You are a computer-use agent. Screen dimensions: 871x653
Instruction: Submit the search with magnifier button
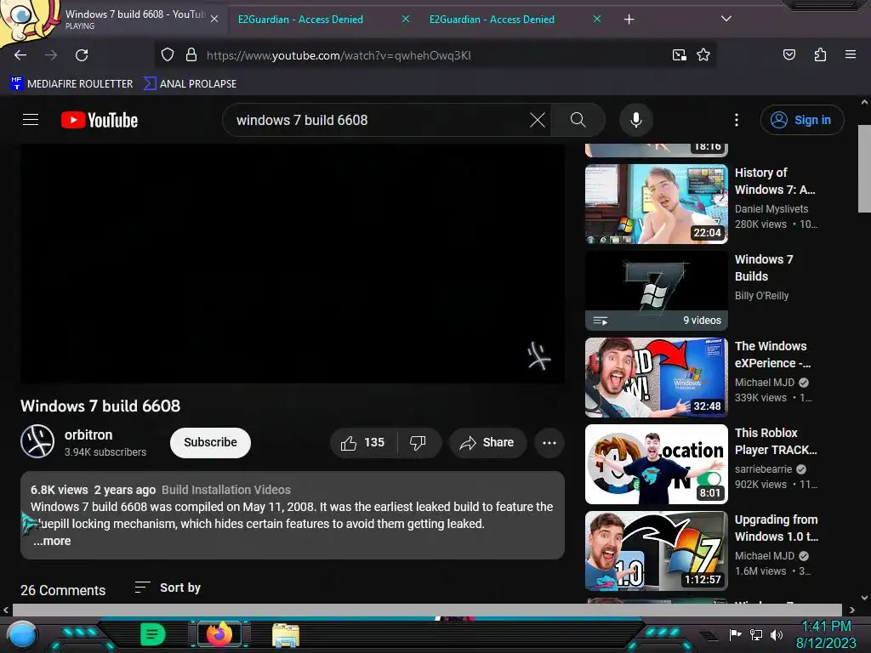(x=578, y=120)
